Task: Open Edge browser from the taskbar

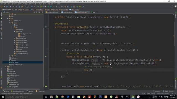Action: [x=68, y=97]
